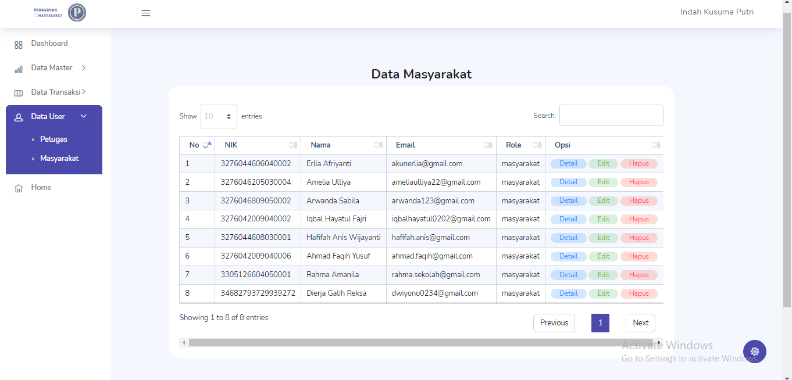Click Edit for Arwanda Sabila row
This screenshot has width=792, height=380.
tap(604, 201)
